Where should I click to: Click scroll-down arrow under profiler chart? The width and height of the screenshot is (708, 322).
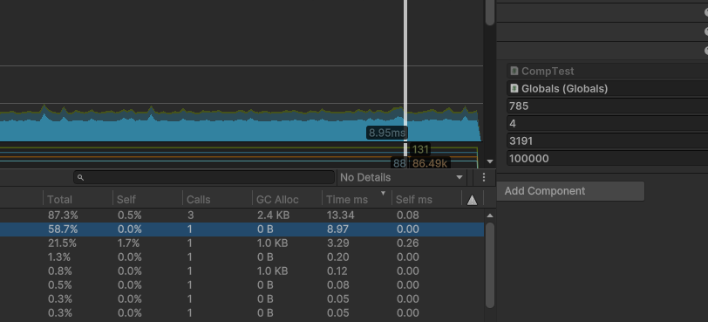click(489, 161)
